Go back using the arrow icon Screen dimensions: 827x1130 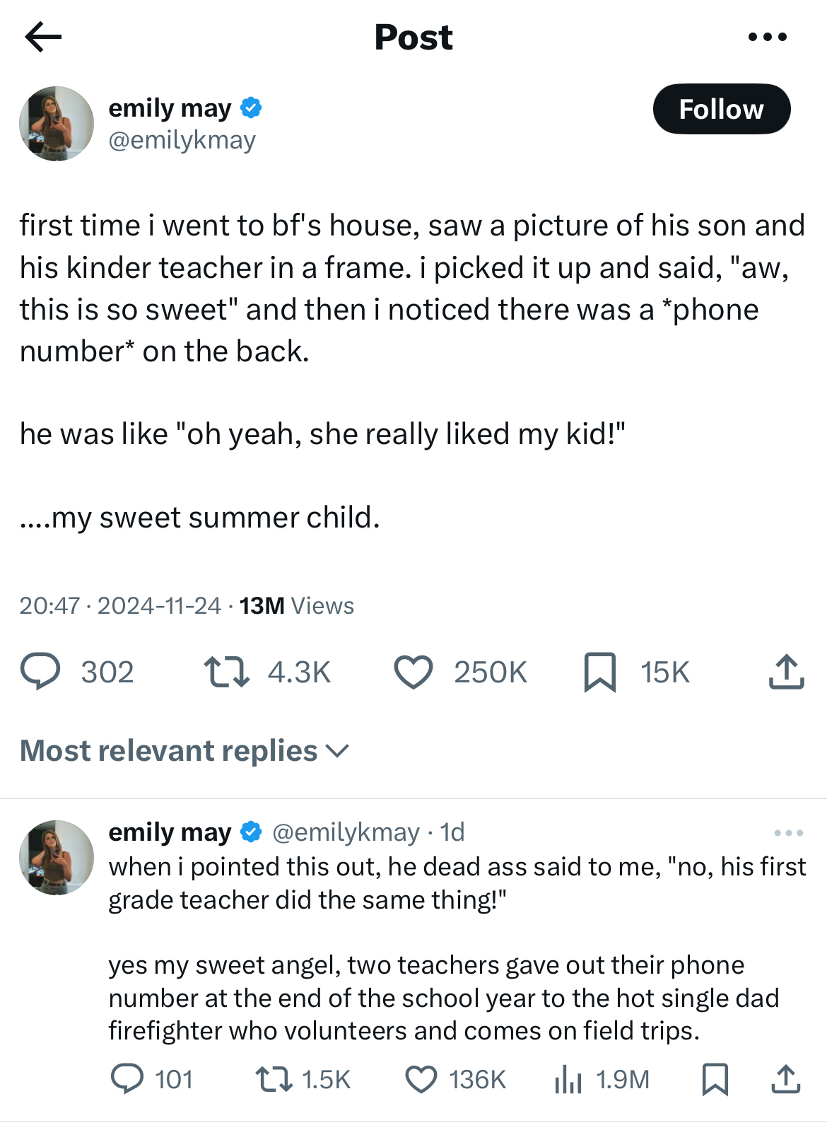pyautogui.click(x=43, y=37)
